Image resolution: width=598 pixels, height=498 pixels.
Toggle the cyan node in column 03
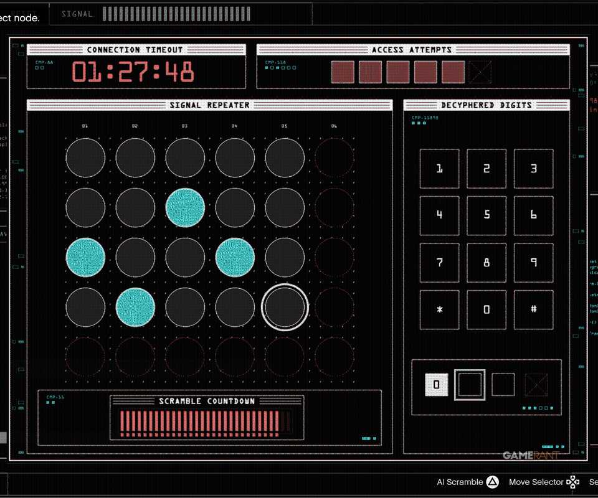186,208
